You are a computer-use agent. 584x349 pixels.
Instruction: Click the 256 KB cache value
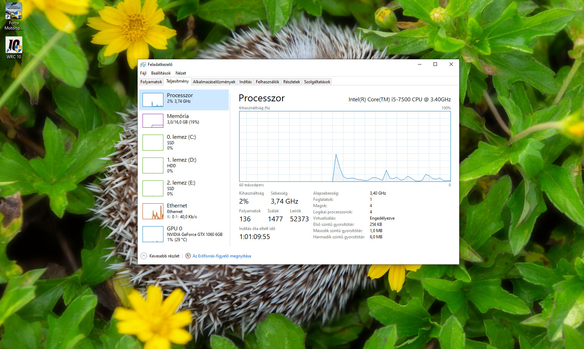click(x=376, y=224)
